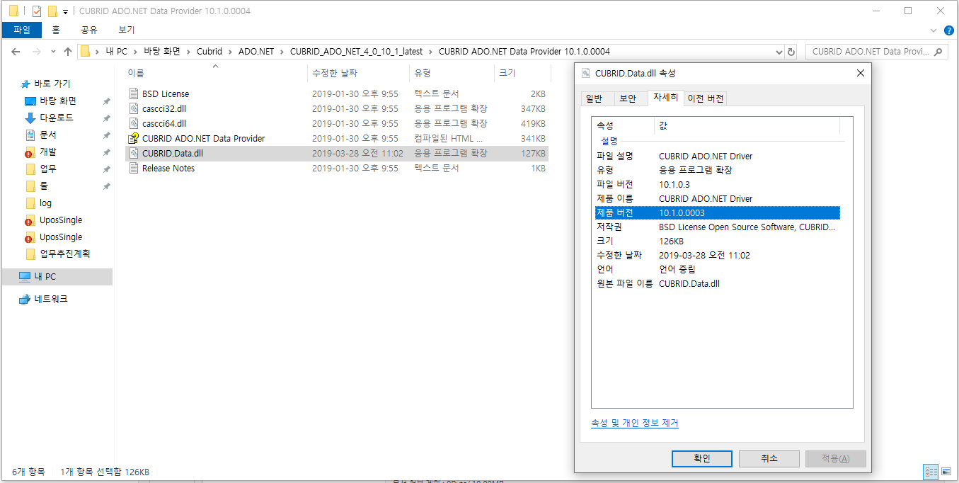Click the 취소 button

click(769, 458)
